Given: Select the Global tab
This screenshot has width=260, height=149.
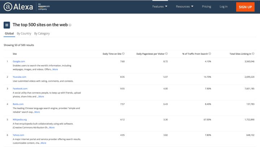Looking at the screenshot, I should tap(9, 33).
